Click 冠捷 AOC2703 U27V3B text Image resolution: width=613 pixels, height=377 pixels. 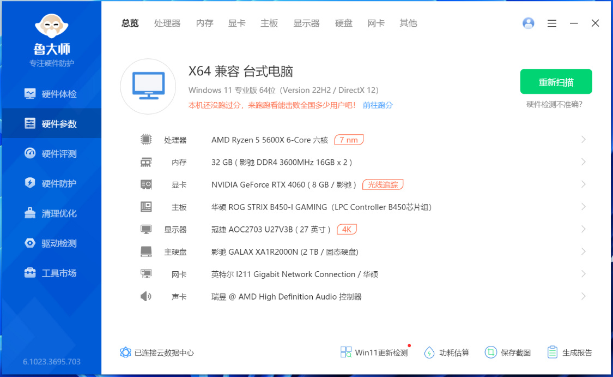pos(271,229)
